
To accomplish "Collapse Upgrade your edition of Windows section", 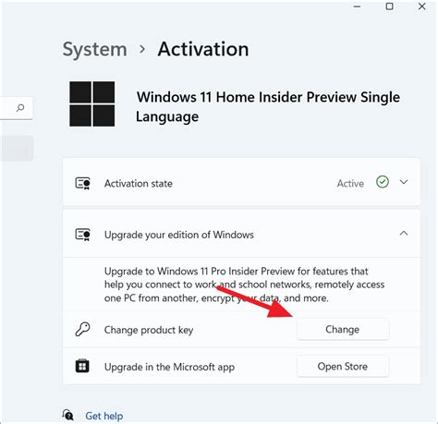I will (404, 234).
